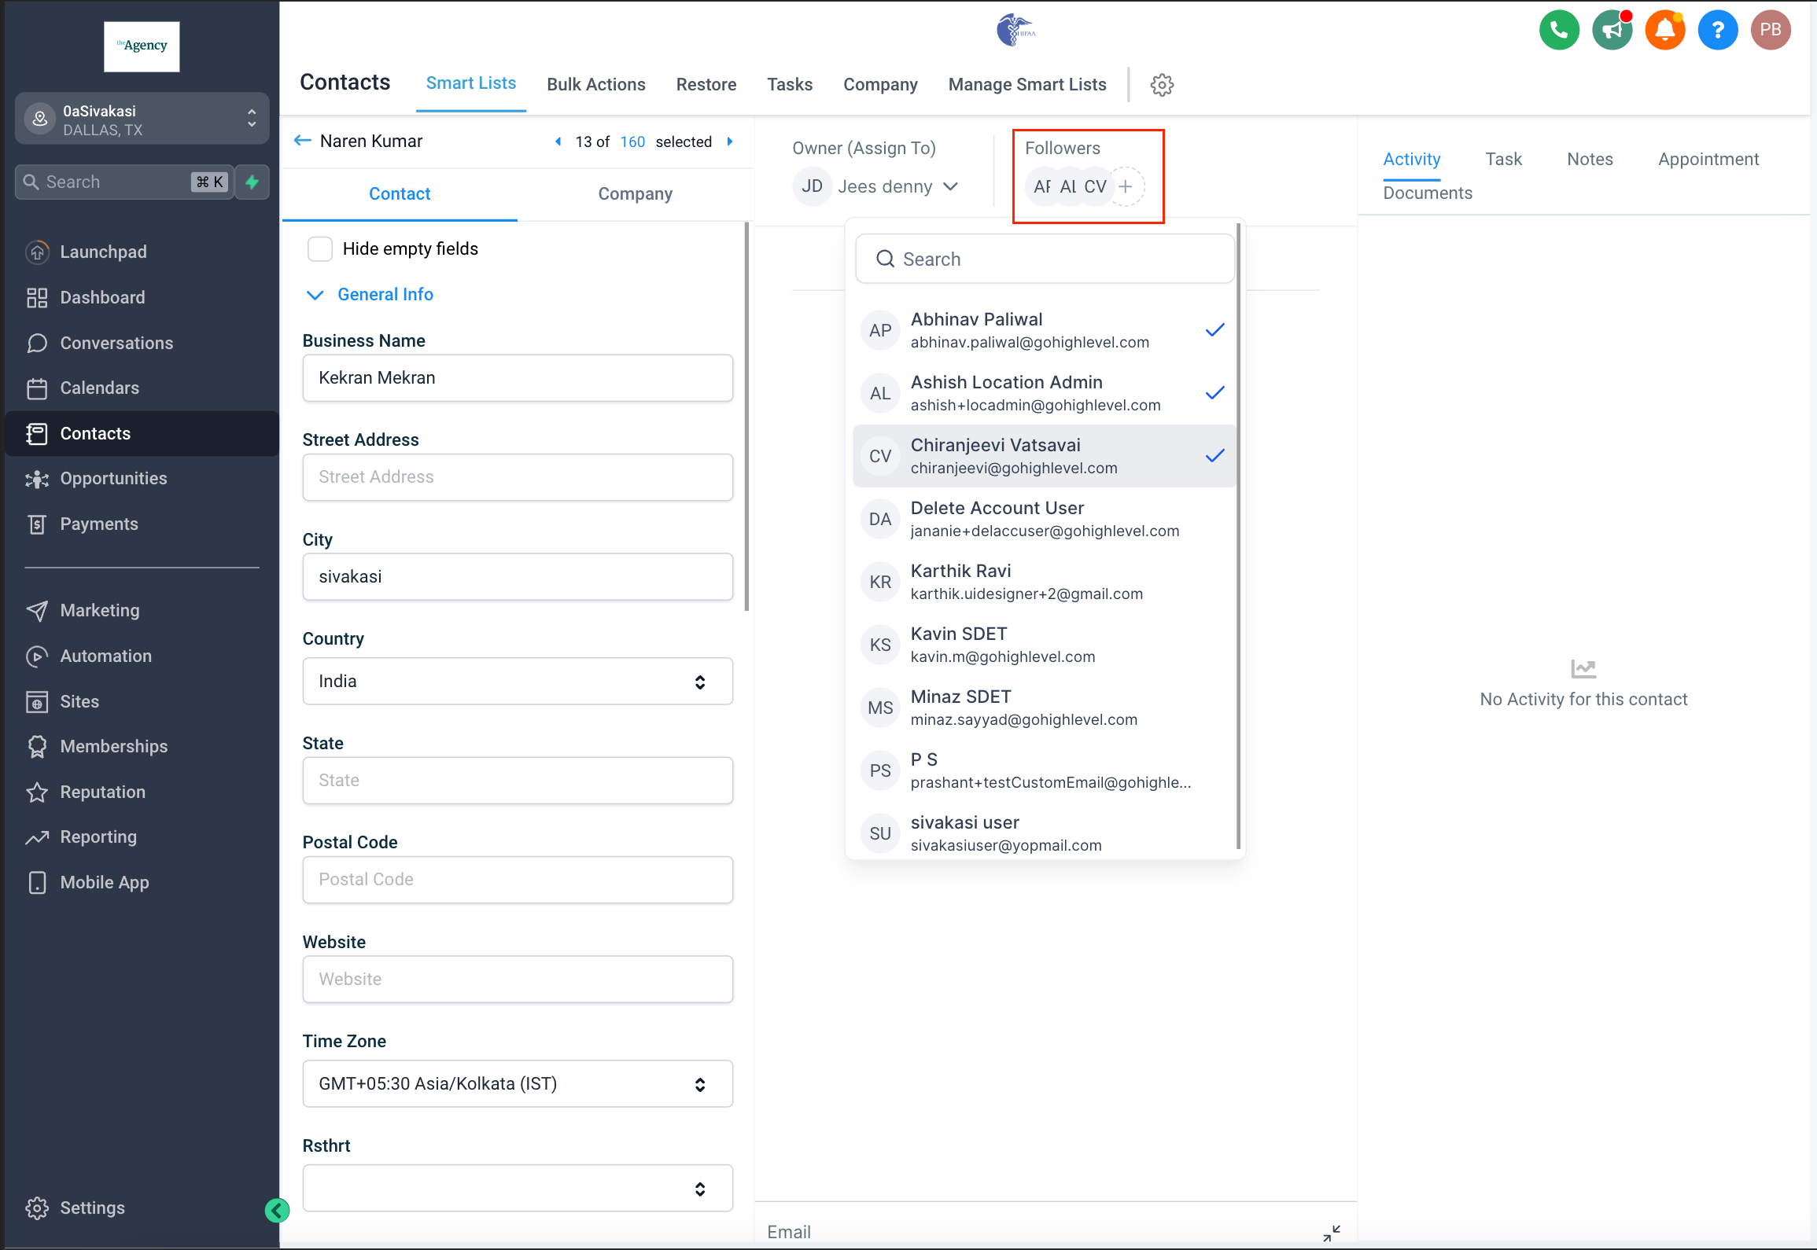Open the 0aSivakasi location switcher
Viewport: 1817px width, 1250px height.
click(142, 119)
